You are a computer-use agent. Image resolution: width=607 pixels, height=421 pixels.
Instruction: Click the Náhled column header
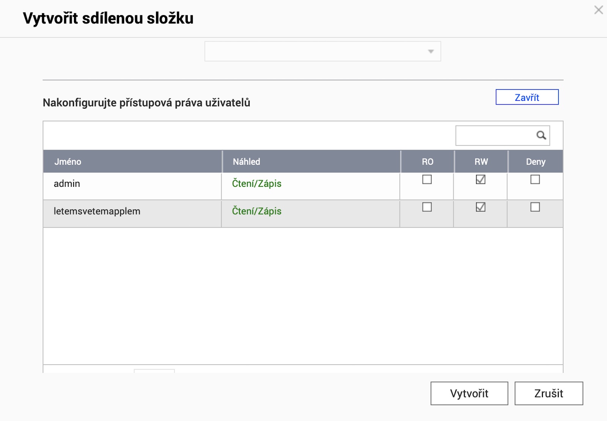(247, 162)
